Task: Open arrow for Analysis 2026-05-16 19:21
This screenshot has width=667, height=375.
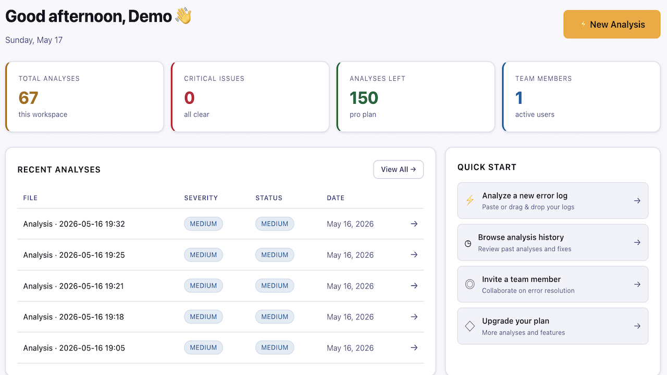Action: click(x=414, y=286)
